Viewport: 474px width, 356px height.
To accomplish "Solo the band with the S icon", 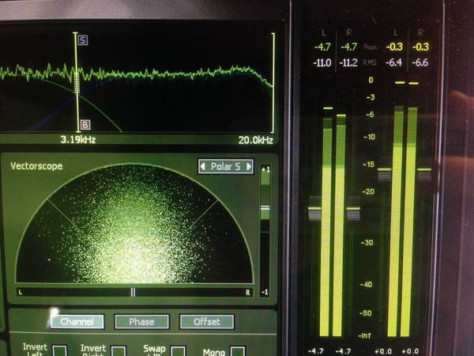I will pyautogui.click(x=83, y=40).
